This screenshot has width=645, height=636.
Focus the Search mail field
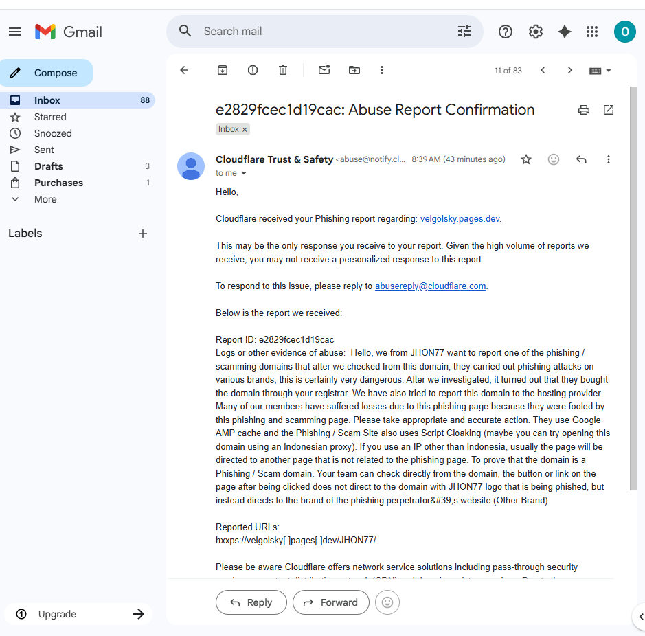point(325,32)
